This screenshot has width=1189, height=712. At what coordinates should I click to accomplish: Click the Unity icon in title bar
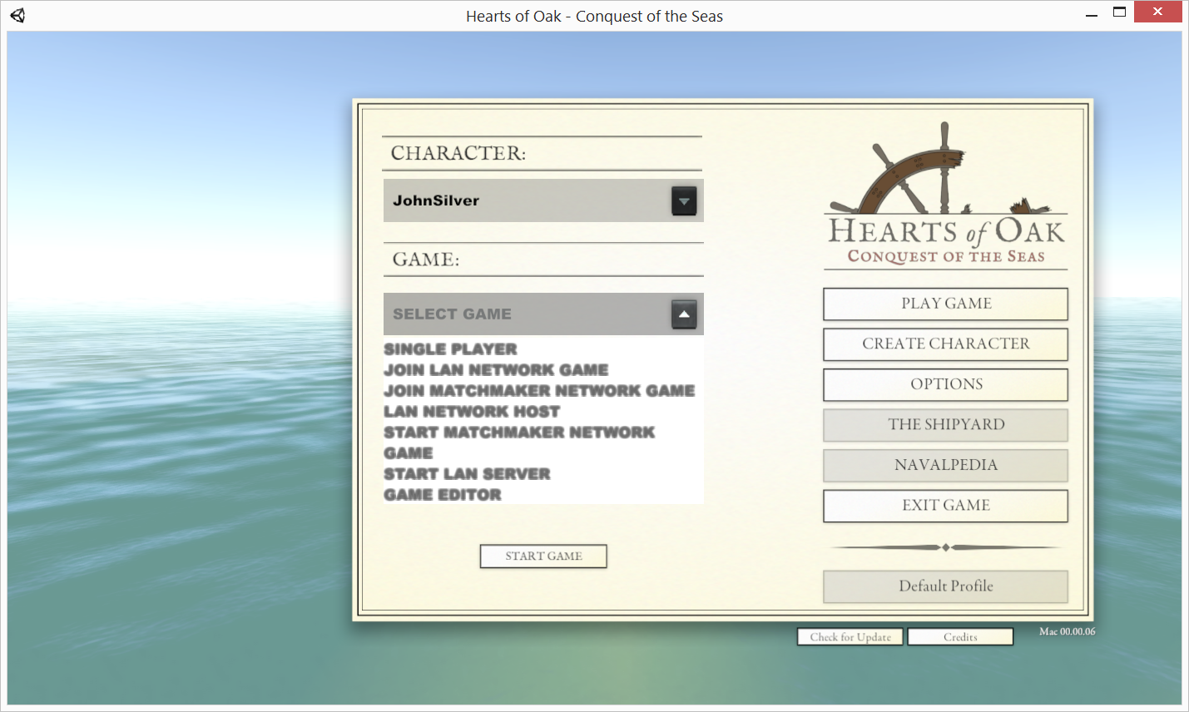(x=17, y=15)
